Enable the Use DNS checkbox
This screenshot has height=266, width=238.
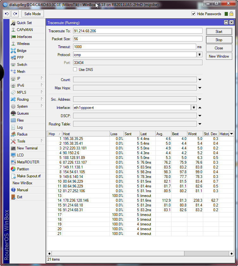[x=75, y=70]
